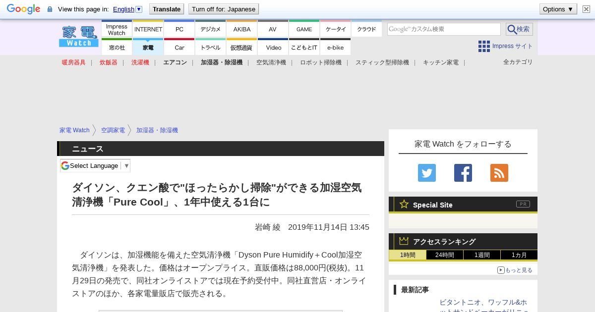The image size is (595, 312).
Task: Close the Google translate bar
Action: coord(586,9)
